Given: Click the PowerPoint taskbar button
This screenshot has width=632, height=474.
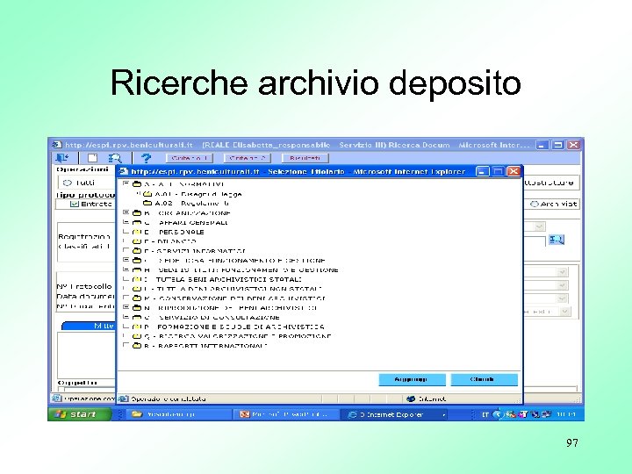Looking at the screenshot, I should 285,414.
